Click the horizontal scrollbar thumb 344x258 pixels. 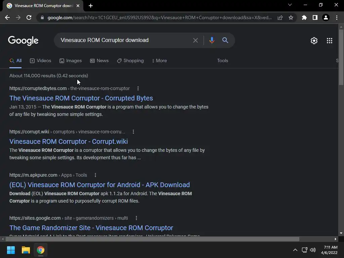click(152, 239)
